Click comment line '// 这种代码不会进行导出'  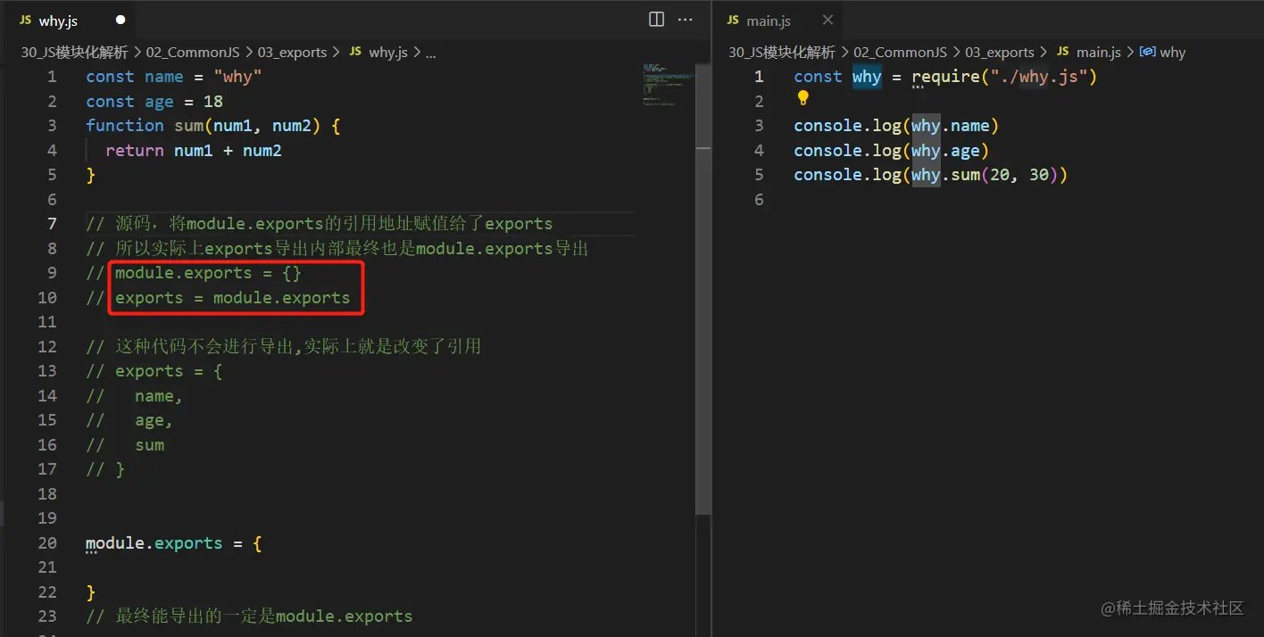(x=283, y=346)
